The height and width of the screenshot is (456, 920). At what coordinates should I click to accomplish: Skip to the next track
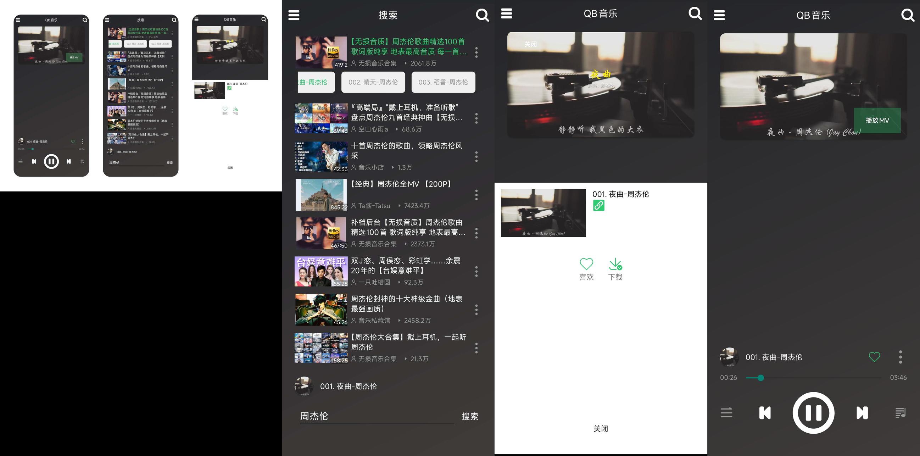coord(862,413)
